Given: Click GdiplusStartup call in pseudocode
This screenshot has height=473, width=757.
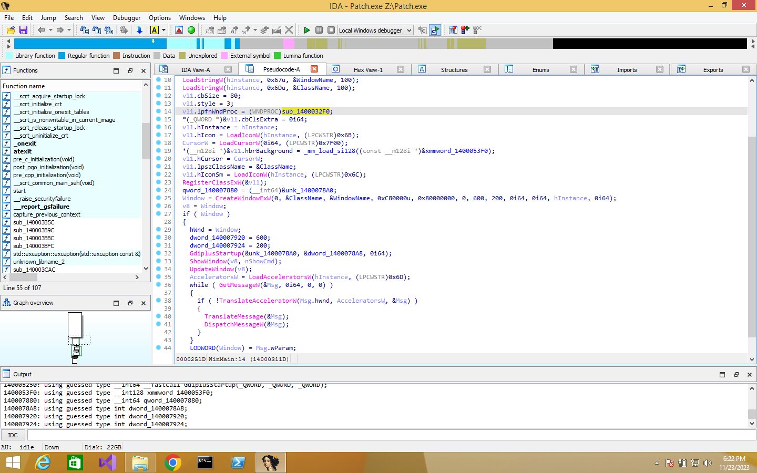Looking at the screenshot, I should click(x=216, y=253).
